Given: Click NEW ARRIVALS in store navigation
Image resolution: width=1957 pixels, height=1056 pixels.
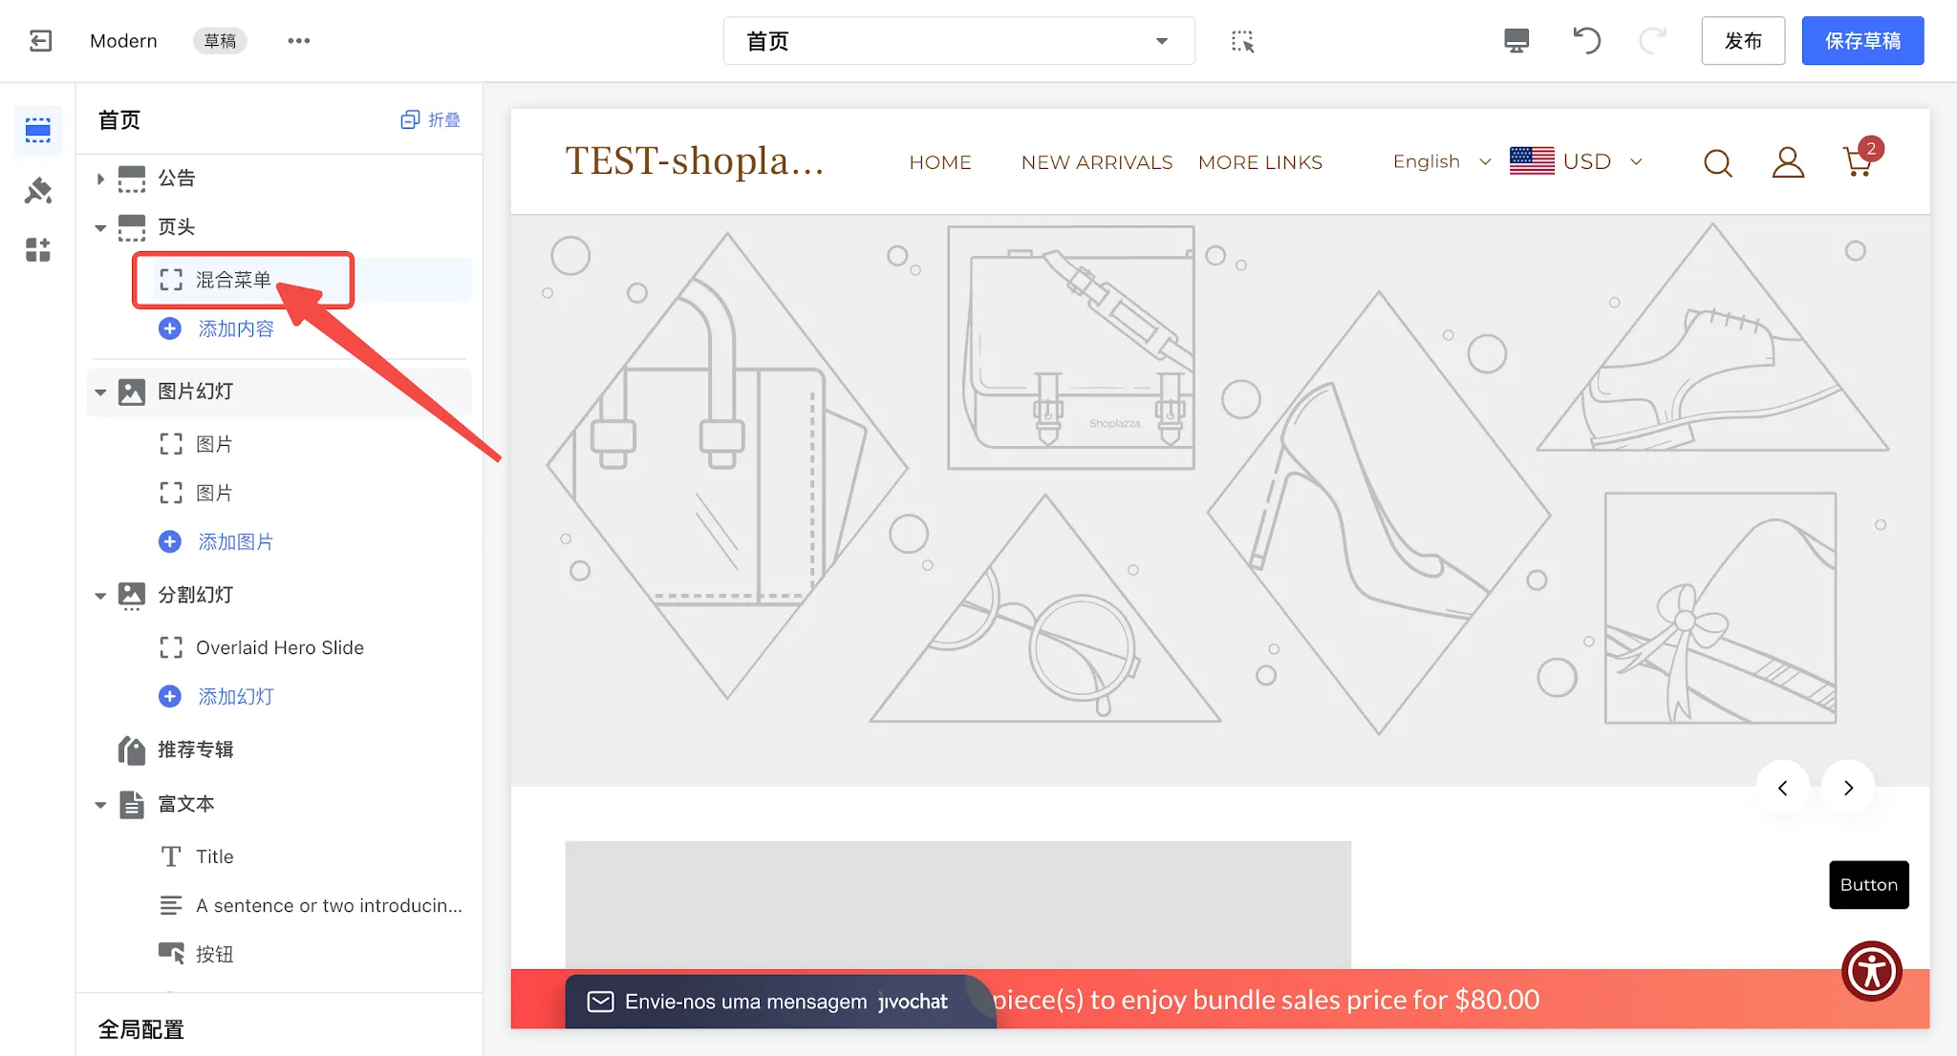Looking at the screenshot, I should pyautogui.click(x=1097, y=162).
